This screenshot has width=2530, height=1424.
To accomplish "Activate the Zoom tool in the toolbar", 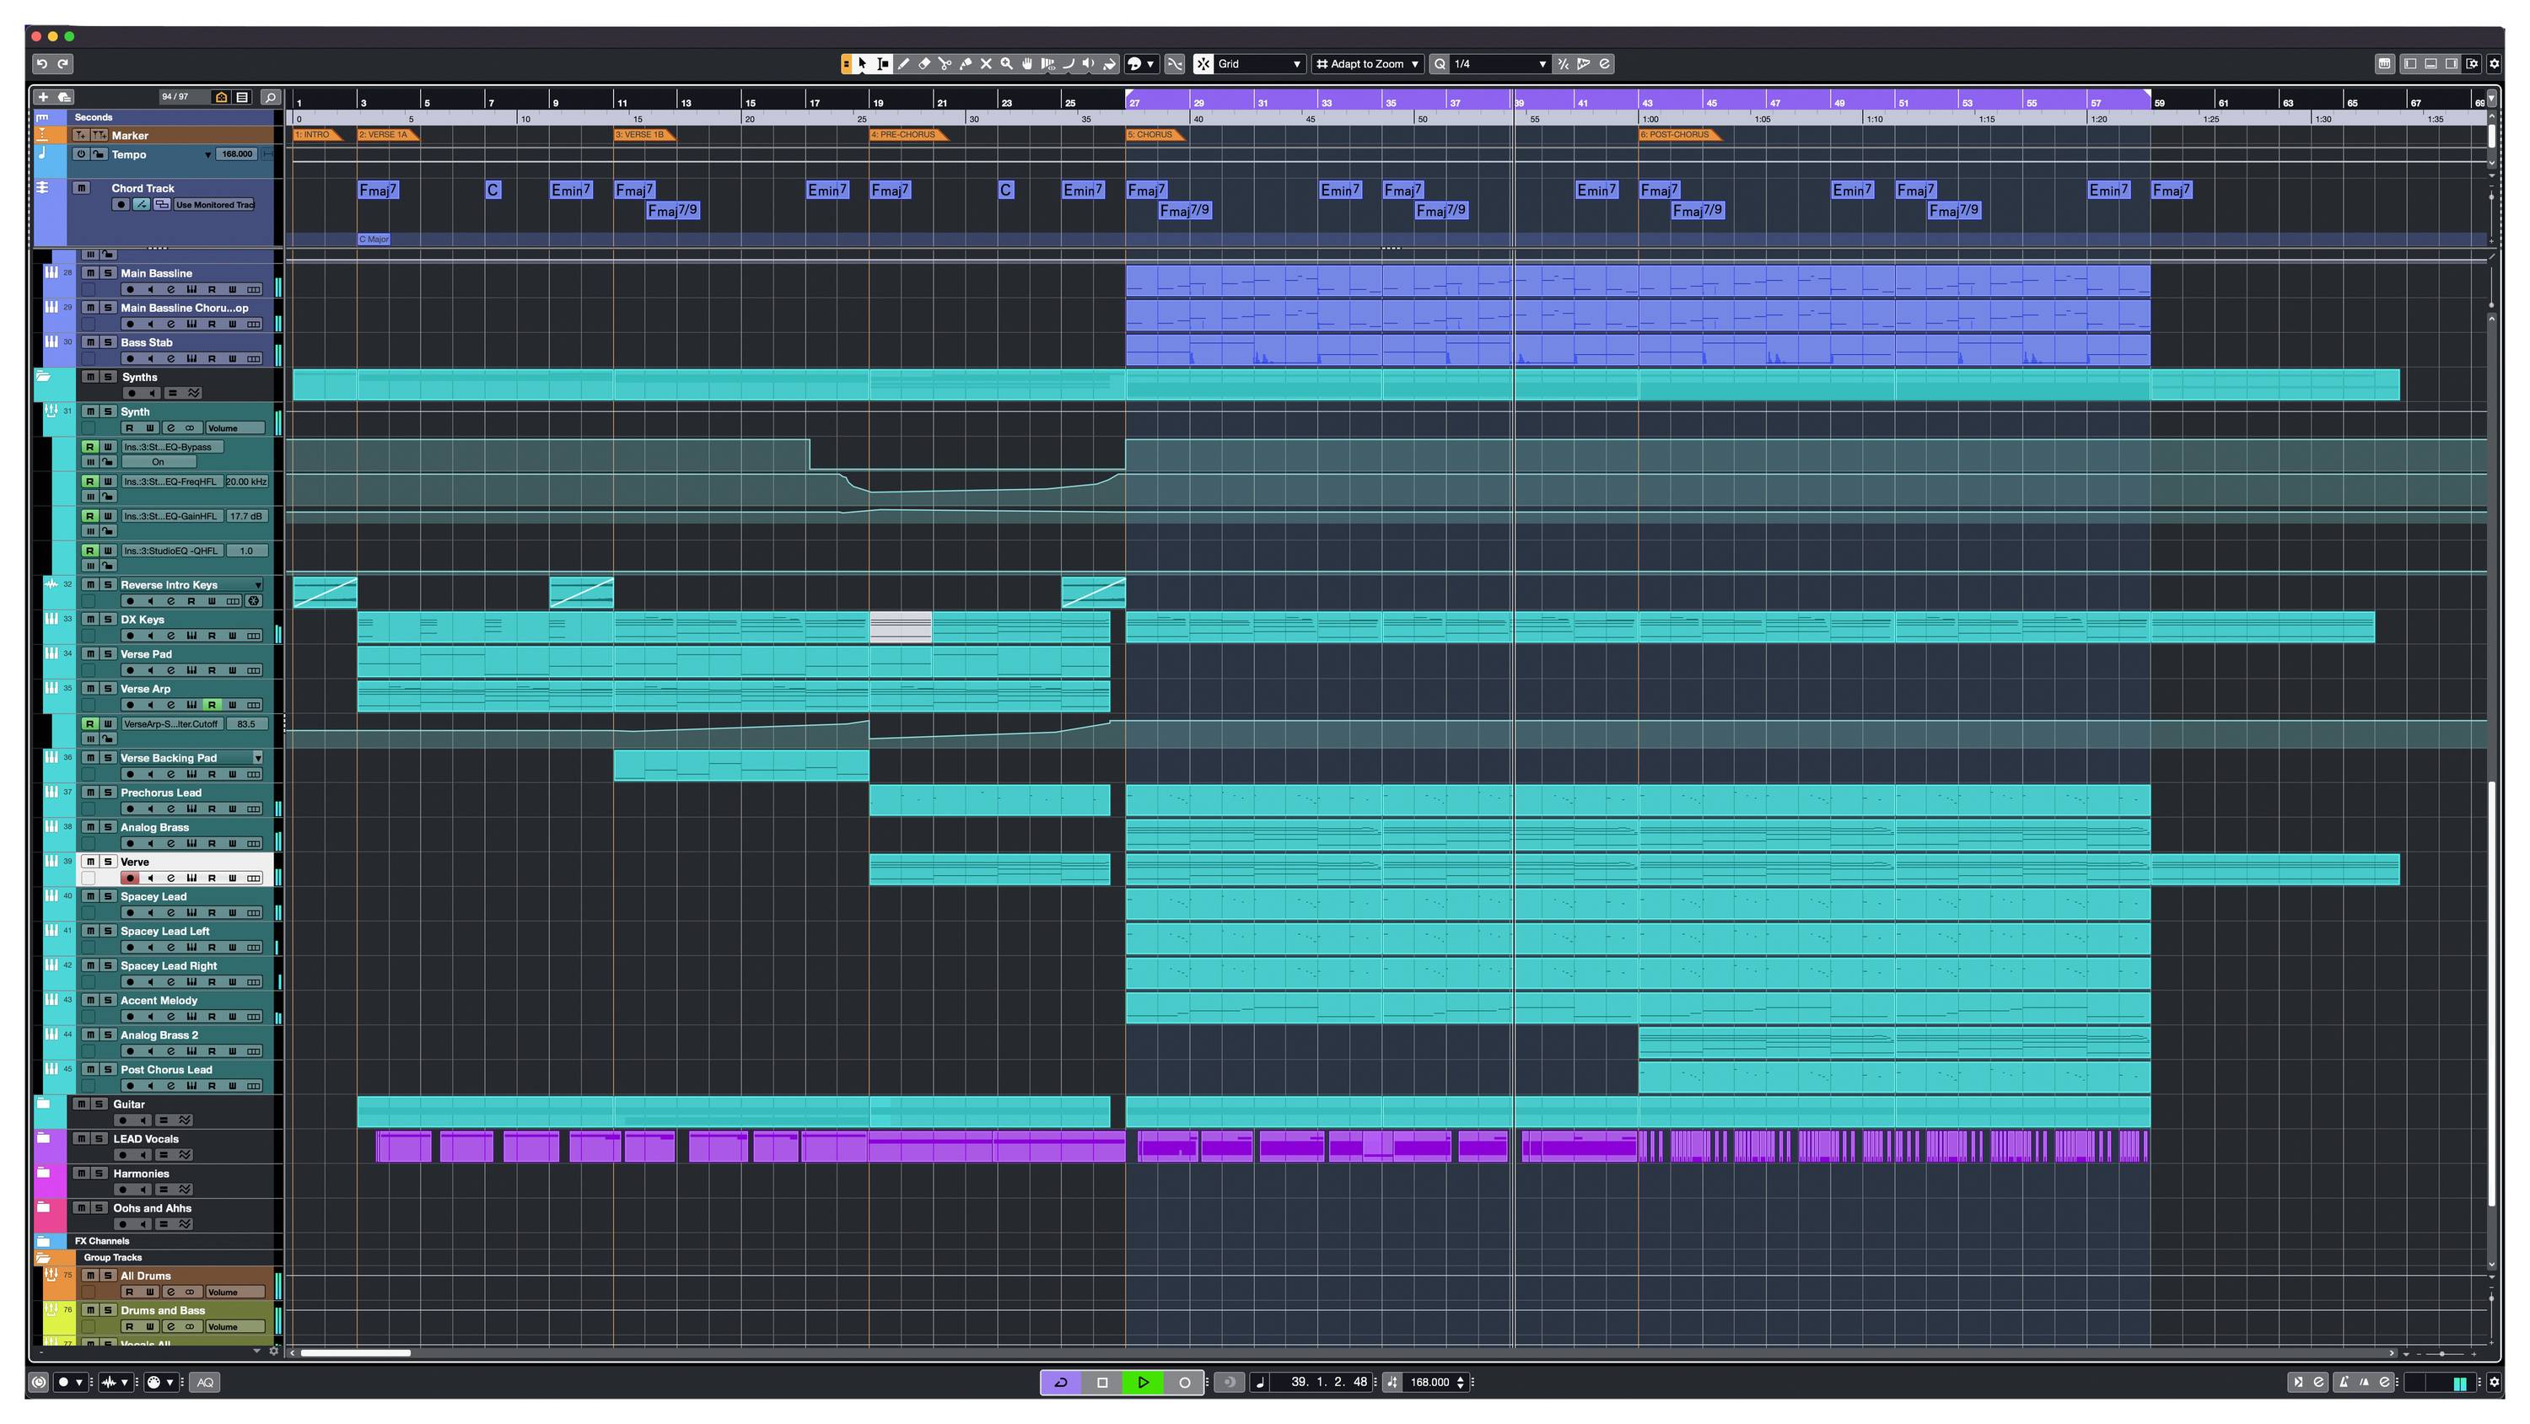I will [1007, 64].
